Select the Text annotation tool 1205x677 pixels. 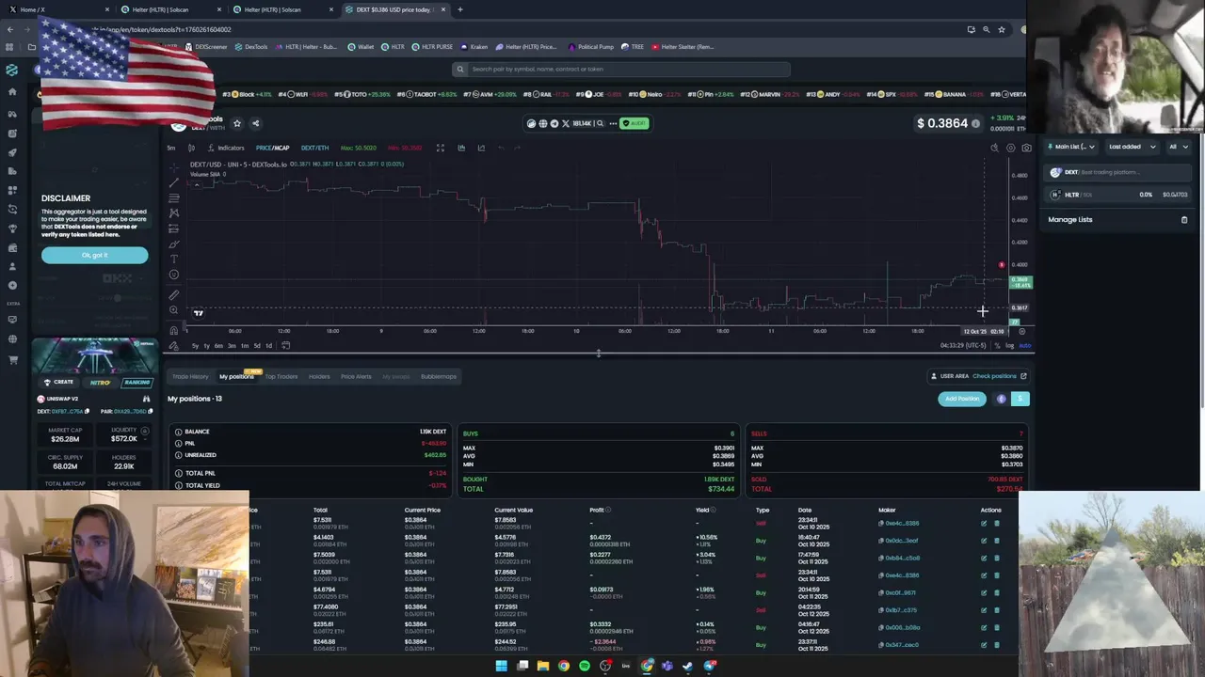pos(173,259)
